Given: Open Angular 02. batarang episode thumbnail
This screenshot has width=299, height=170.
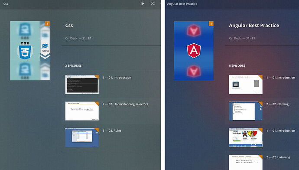Looking at the screenshot, I should tap(246, 162).
